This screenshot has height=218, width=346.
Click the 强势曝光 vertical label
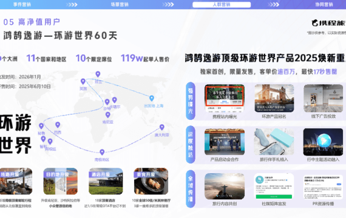click(x=191, y=101)
